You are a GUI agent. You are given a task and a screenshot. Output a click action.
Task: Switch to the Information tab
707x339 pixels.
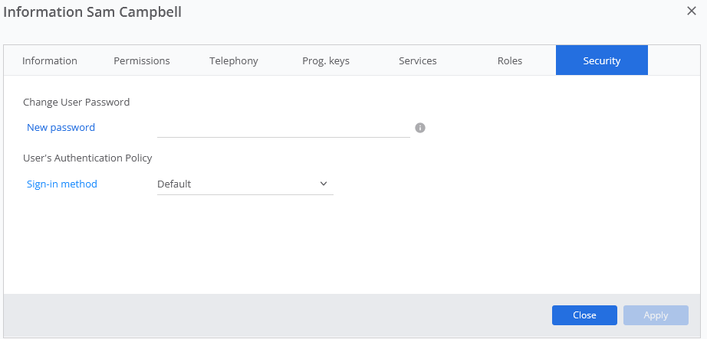[50, 60]
